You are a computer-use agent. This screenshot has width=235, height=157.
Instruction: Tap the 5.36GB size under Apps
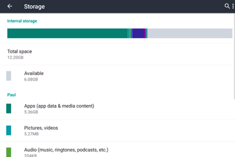[31, 112]
